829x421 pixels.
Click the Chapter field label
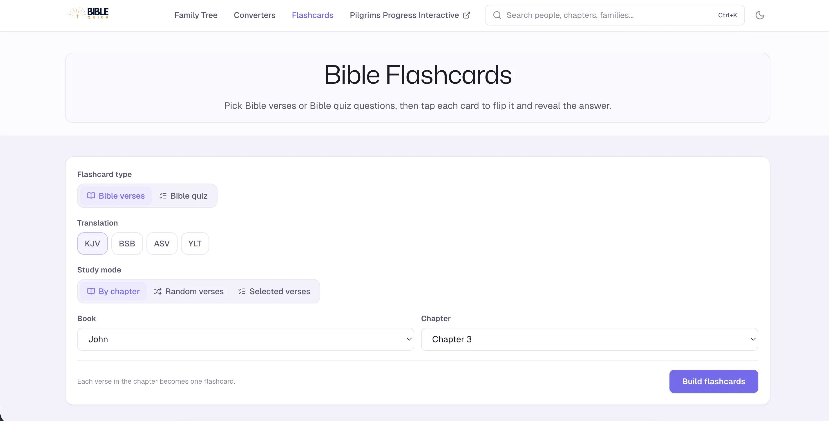click(436, 319)
